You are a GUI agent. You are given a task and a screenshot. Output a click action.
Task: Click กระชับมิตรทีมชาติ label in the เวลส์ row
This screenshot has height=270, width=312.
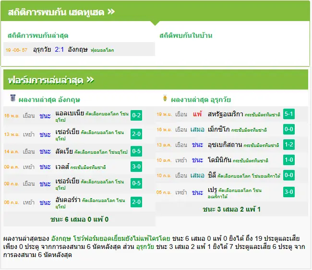(88, 167)
